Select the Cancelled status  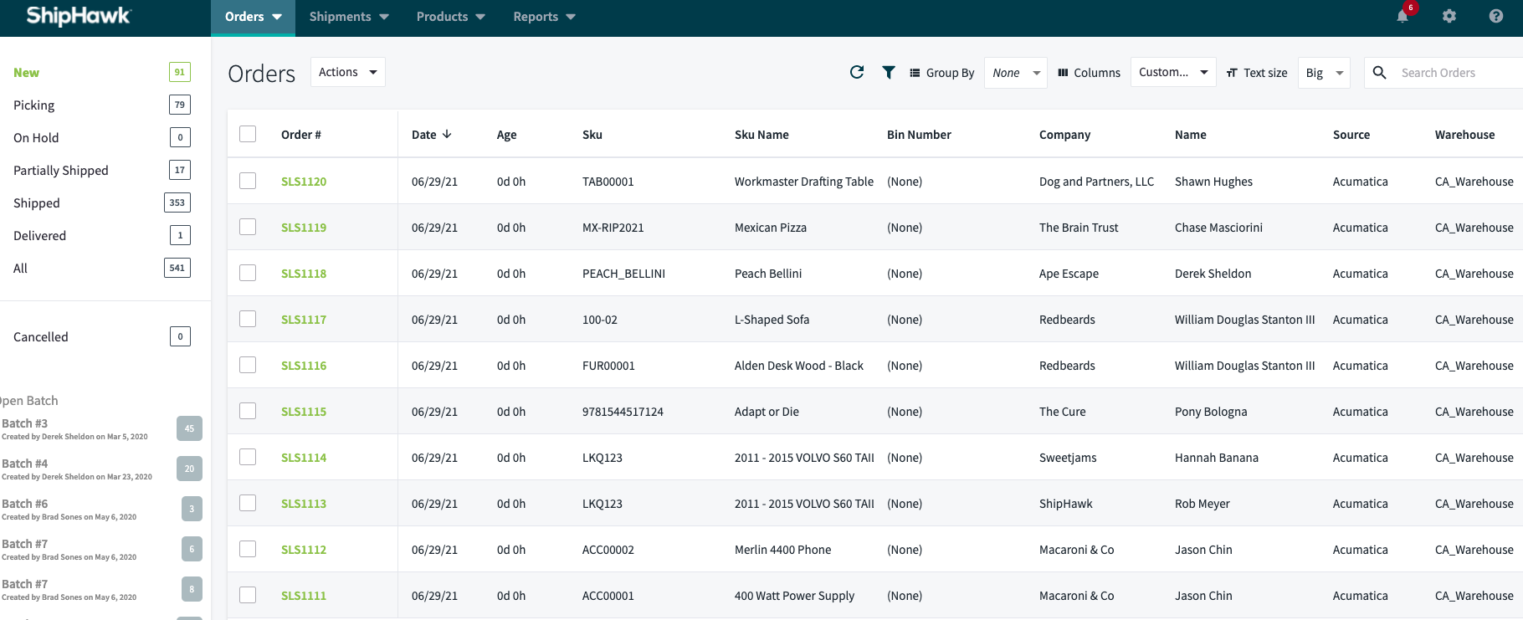41,337
